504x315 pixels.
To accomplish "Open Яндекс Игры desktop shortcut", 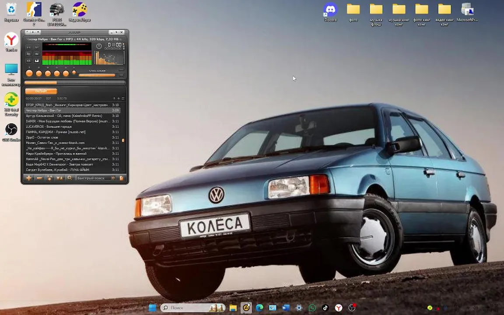I will click(x=79, y=12).
